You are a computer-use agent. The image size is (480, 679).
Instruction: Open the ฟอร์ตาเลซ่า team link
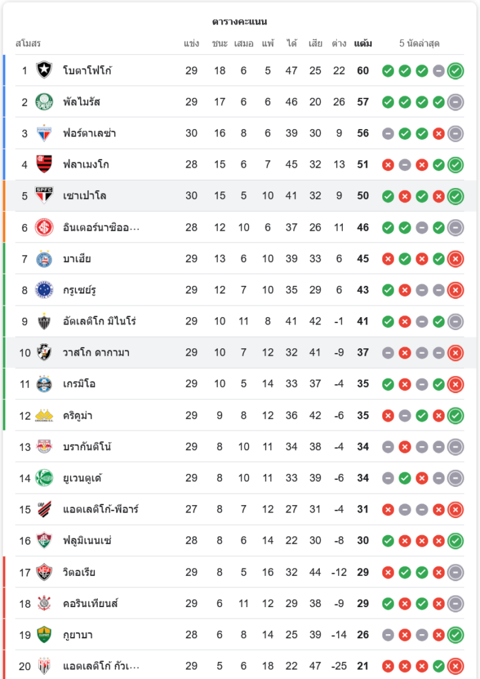[x=89, y=133]
